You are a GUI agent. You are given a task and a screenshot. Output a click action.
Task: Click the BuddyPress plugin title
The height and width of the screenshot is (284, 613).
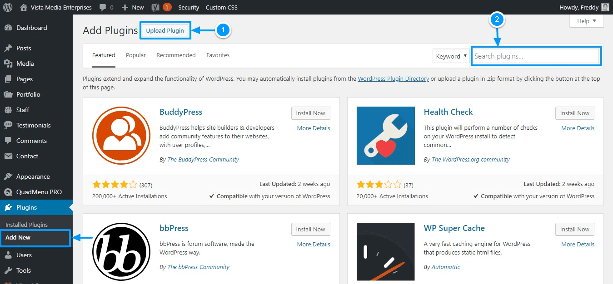(181, 112)
